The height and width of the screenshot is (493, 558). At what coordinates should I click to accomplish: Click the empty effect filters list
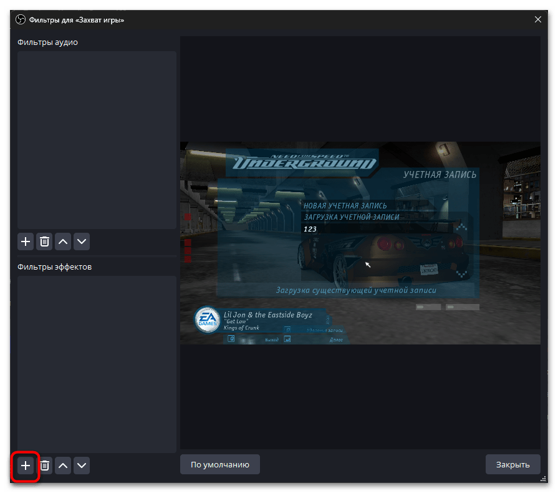coord(97,364)
